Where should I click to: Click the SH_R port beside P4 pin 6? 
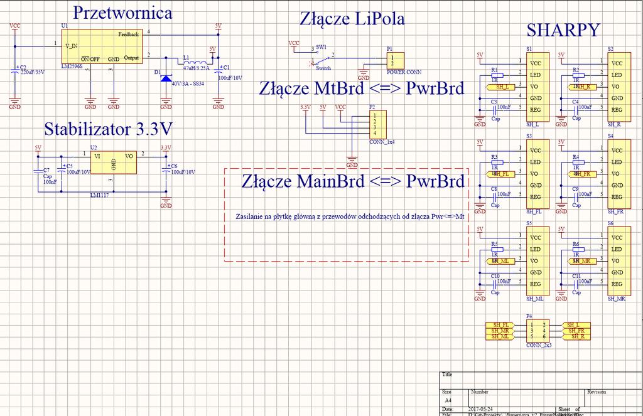[x=576, y=336]
